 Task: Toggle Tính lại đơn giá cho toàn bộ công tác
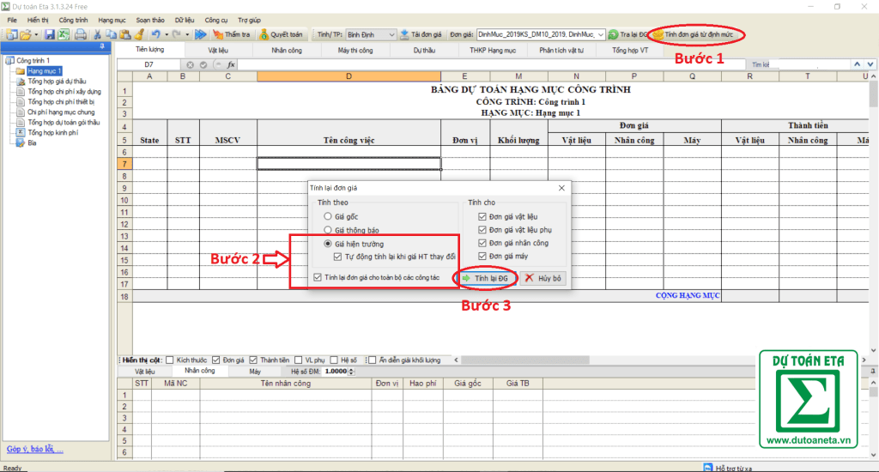click(x=318, y=277)
